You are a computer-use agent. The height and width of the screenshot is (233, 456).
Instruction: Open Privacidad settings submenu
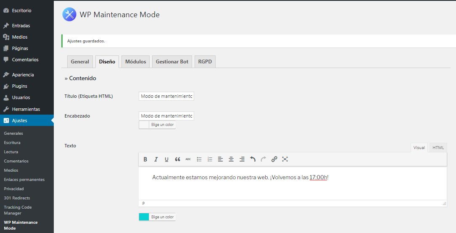point(14,189)
